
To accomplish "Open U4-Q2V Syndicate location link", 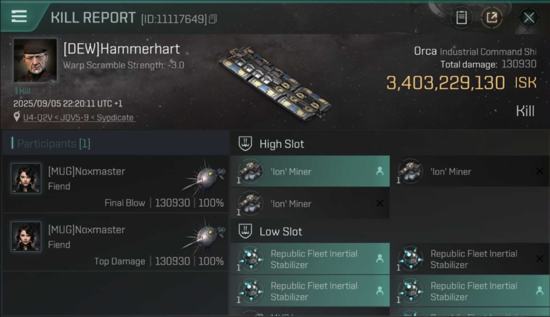I will click(78, 118).
